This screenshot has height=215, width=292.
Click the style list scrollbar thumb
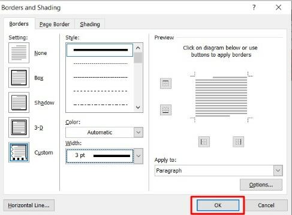138,58
